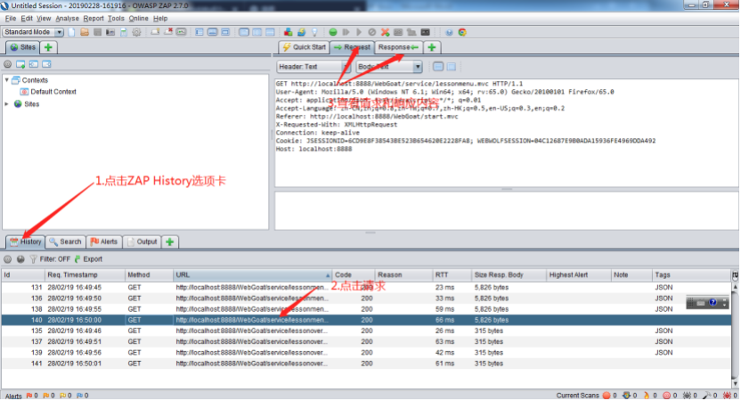Expand the Sites tree node
This screenshot has height=401, width=741.
point(6,104)
